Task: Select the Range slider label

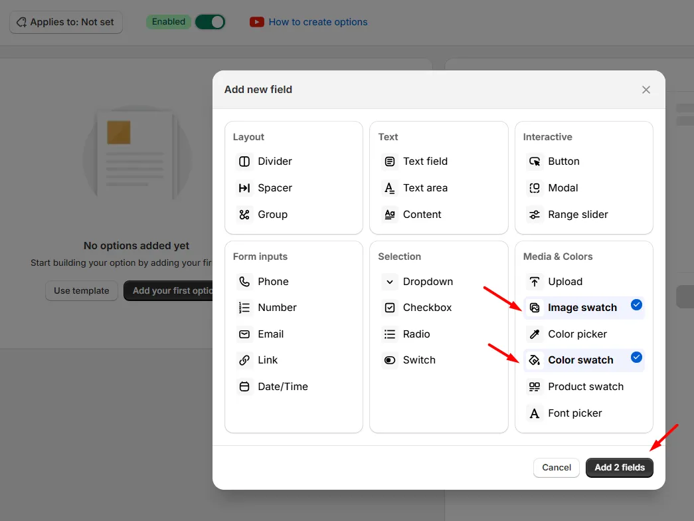Action: point(578,215)
